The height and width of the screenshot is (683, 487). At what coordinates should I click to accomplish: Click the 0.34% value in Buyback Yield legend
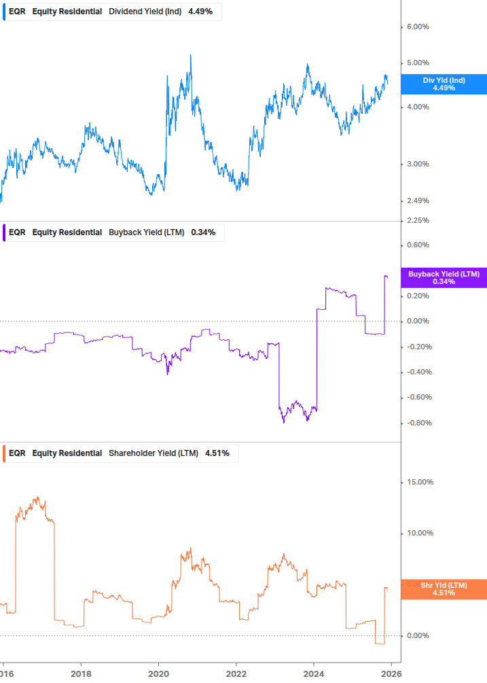(x=203, y=232)
